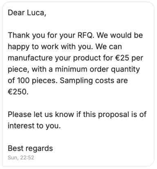Click the 'Best regards' sign-off line
Viewport: 157px width, 169px height.
tap(30, 148)
